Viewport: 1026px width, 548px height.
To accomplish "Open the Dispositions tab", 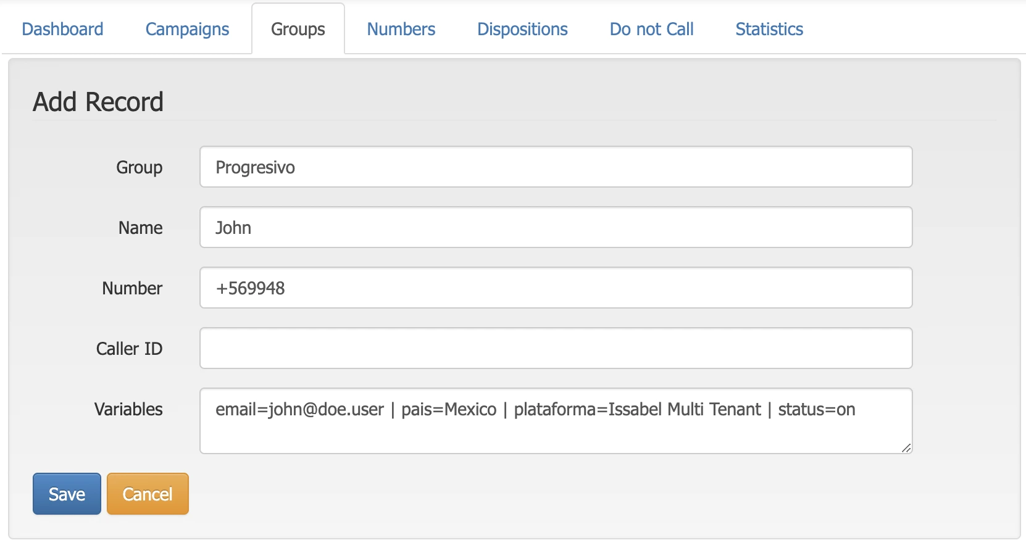I will click(x=522, y=29).
